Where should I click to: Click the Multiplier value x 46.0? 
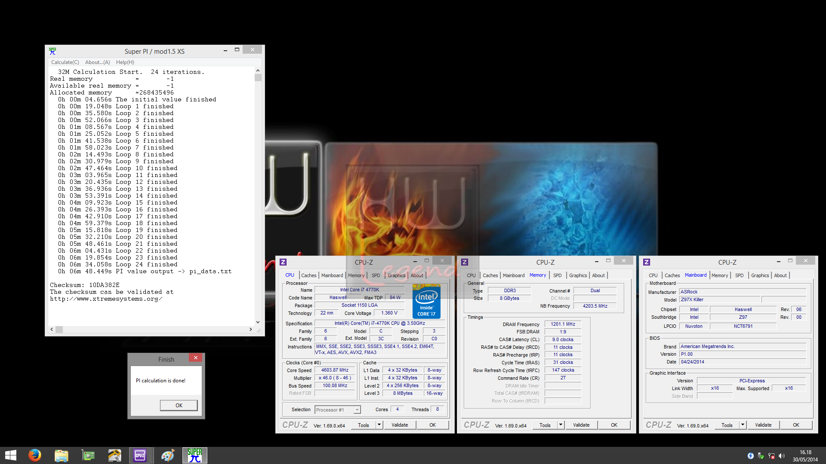coord(335,378)
